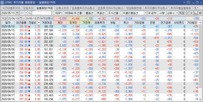Screen dimensions: 203x102
Task: Open calendar for period start 20/04/19
Action: click(21, 19)
